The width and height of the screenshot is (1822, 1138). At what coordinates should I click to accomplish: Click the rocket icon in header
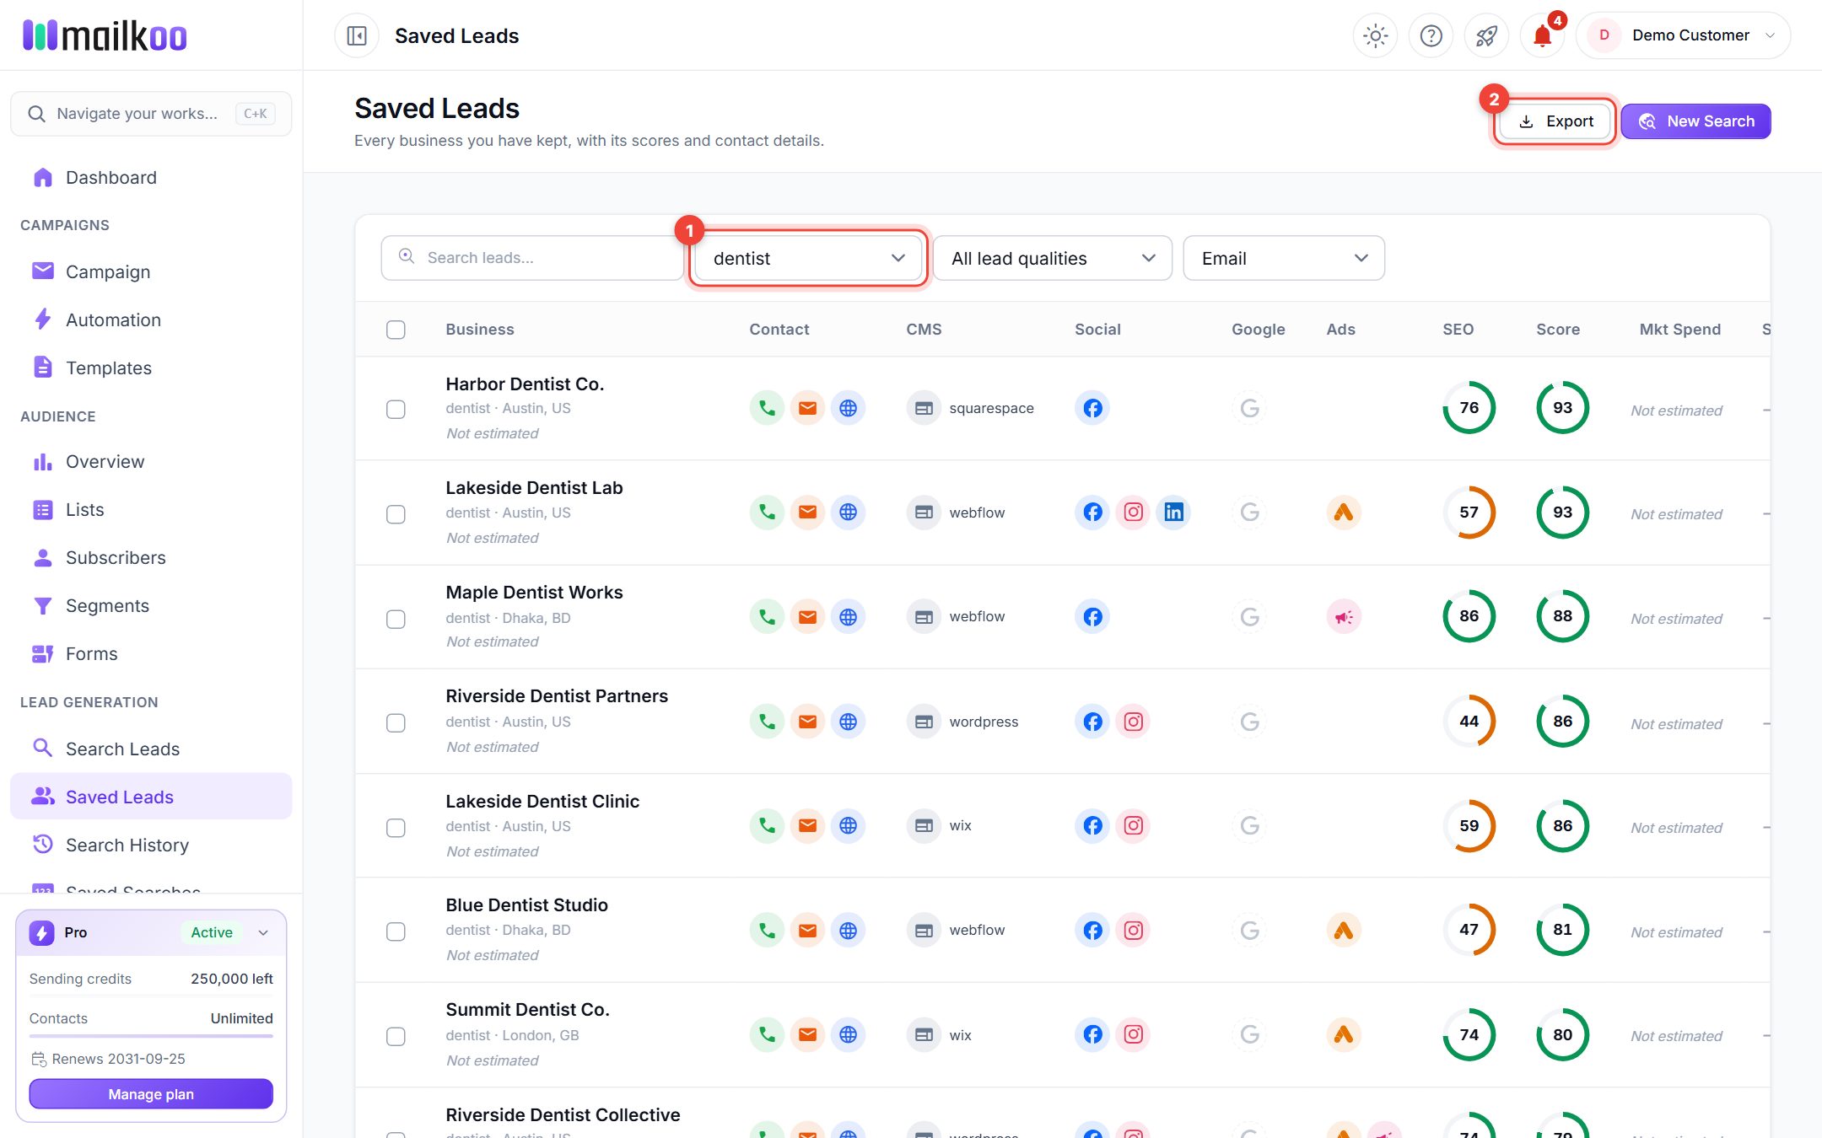[x=1486, y=35]
